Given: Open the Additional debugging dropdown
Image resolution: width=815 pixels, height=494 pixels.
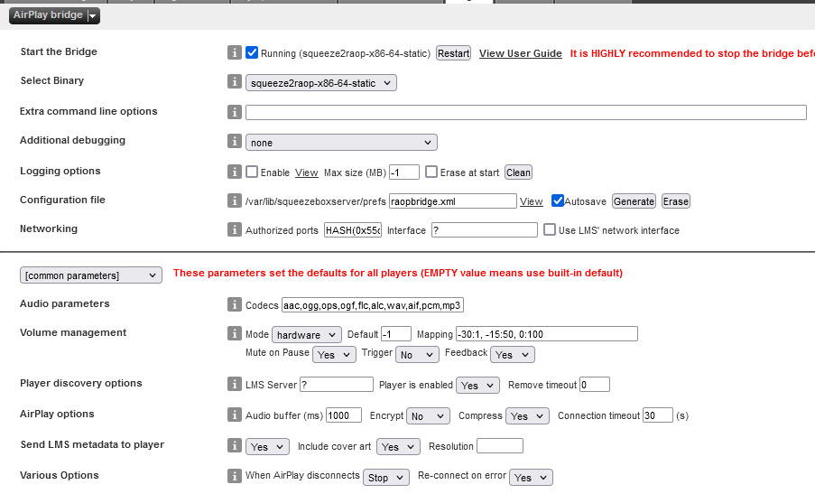Looking at the screenshot, I should click(341, 143).
